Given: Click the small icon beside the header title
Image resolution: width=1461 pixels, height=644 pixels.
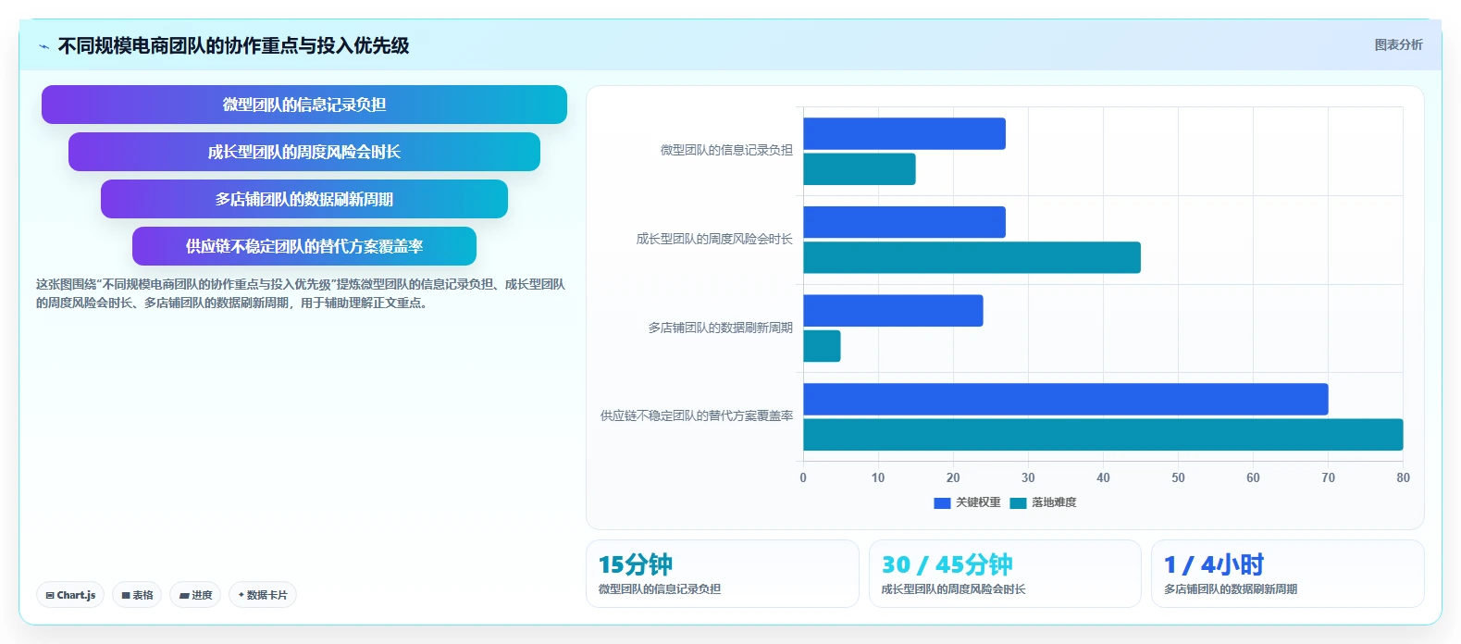Looking at the screenshot, I should click(43, 46).
